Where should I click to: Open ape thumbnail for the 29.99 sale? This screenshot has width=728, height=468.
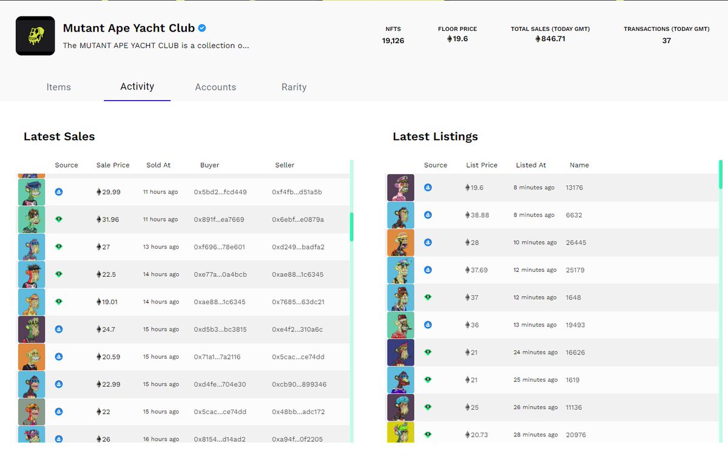tap(32, 192)
